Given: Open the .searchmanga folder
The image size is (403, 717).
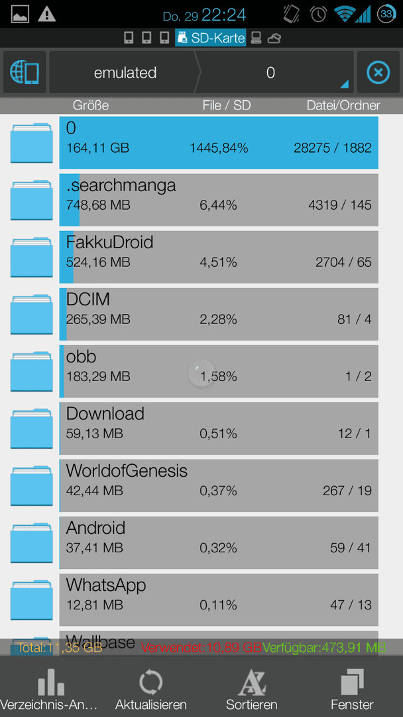Looking at the screenshot, I should (219, 200).
